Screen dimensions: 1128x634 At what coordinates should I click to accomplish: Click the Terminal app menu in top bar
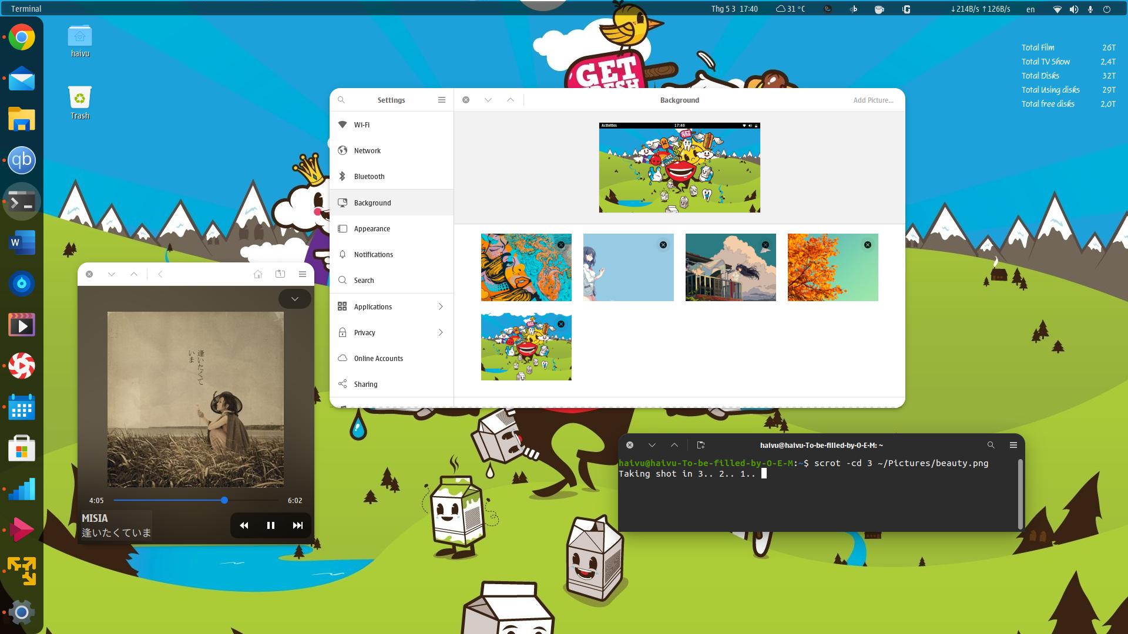click(x=26, y=9)
